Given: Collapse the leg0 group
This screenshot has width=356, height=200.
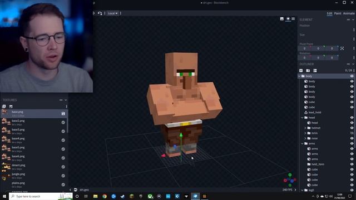Looking at the screenshot, I should [x=303, y=190].
